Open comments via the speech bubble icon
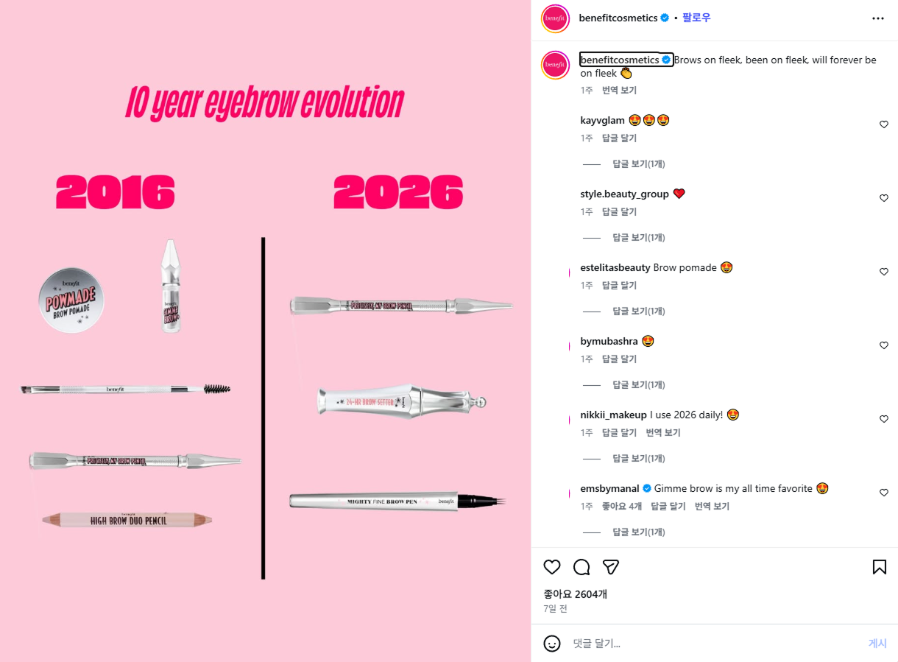 tap(581, 567)
